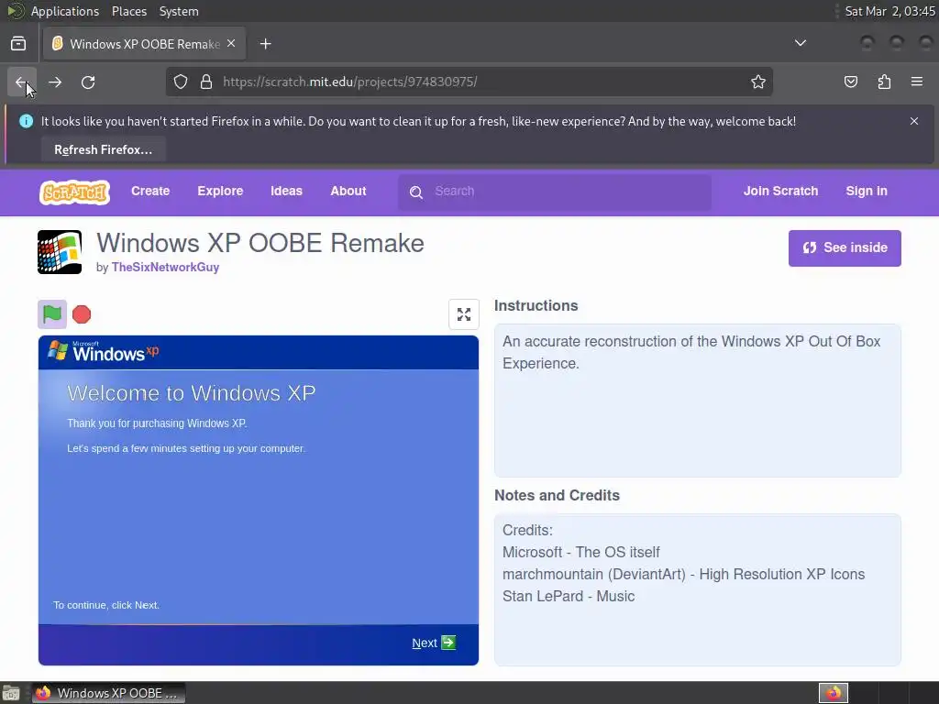Click the Refresh Firefox... button

click(x=103, y=149)
